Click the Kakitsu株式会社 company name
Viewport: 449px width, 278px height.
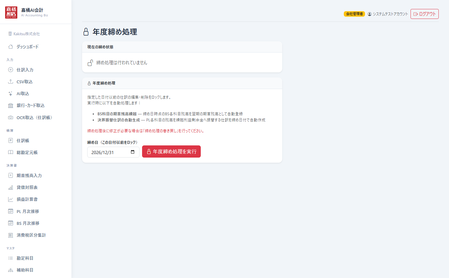27,34
